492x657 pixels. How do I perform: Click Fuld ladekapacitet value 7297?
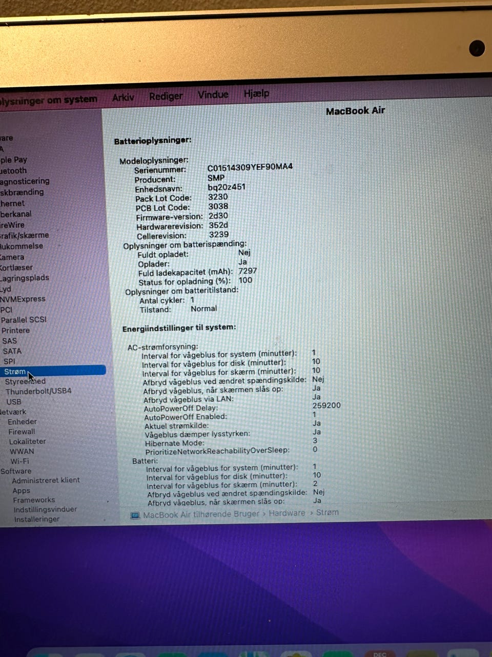coord(248,270)
